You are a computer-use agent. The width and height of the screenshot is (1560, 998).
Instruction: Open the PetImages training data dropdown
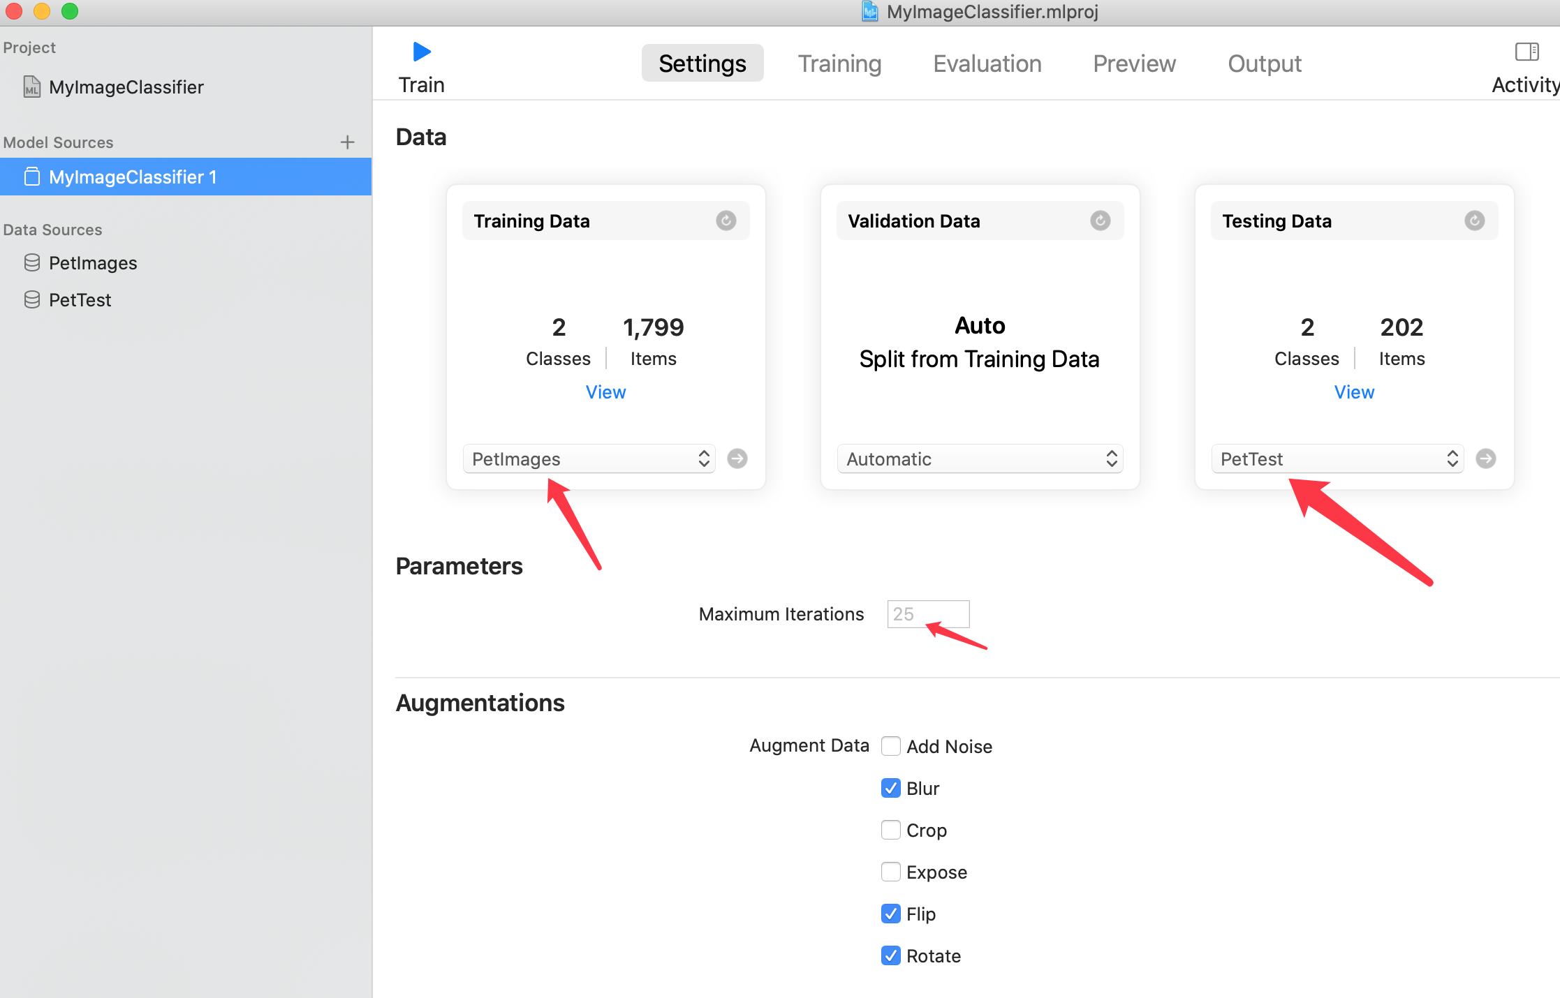click(589, 459)
